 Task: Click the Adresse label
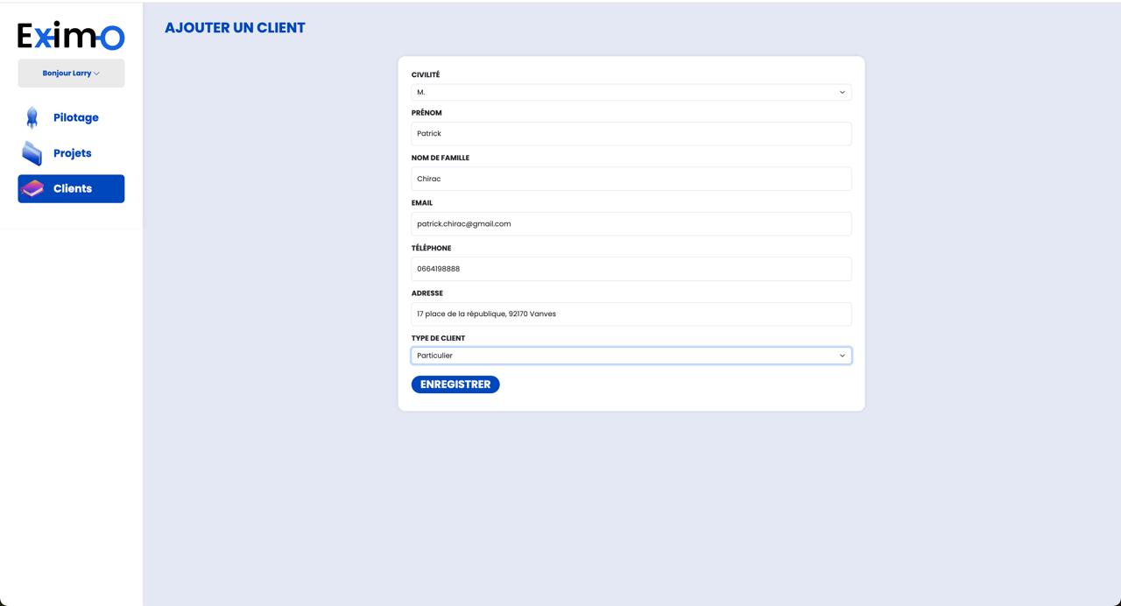[427, 293]
